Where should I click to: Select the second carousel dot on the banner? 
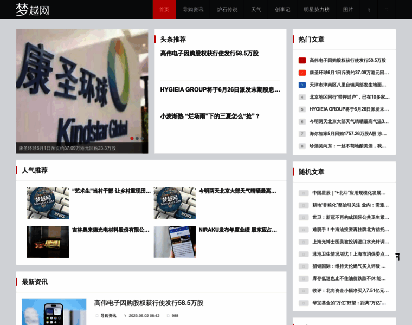[137, 138]
